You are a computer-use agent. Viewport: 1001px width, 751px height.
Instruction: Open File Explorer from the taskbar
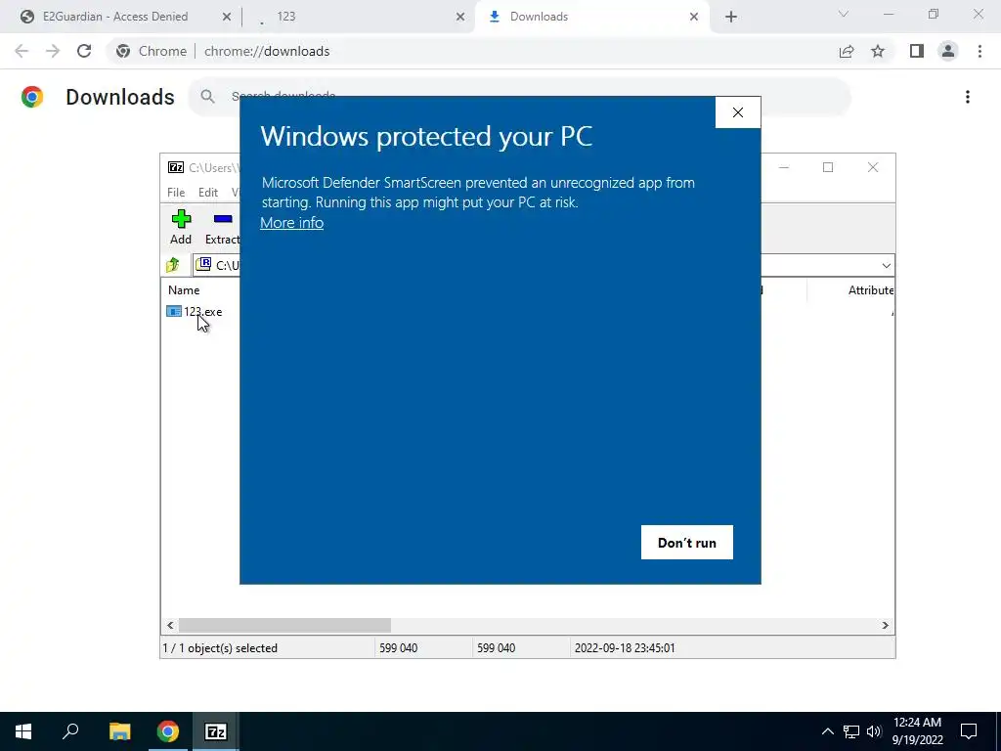tap(119, 731)
